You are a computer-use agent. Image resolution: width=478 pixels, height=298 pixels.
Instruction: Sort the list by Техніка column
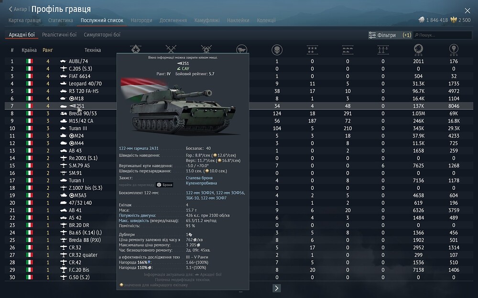pos(93,50)
